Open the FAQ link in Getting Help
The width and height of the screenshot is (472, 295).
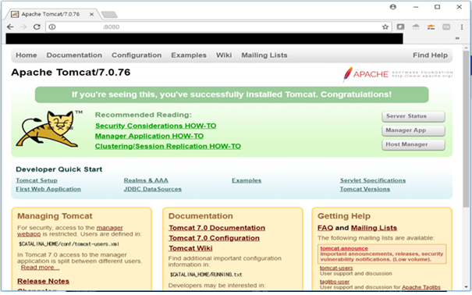point(325,228)
